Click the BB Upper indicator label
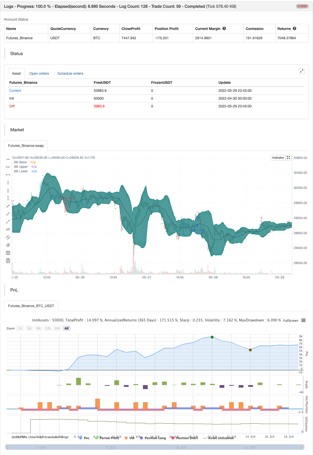Screen dimensions: 313x455 (x=21, y=167)
